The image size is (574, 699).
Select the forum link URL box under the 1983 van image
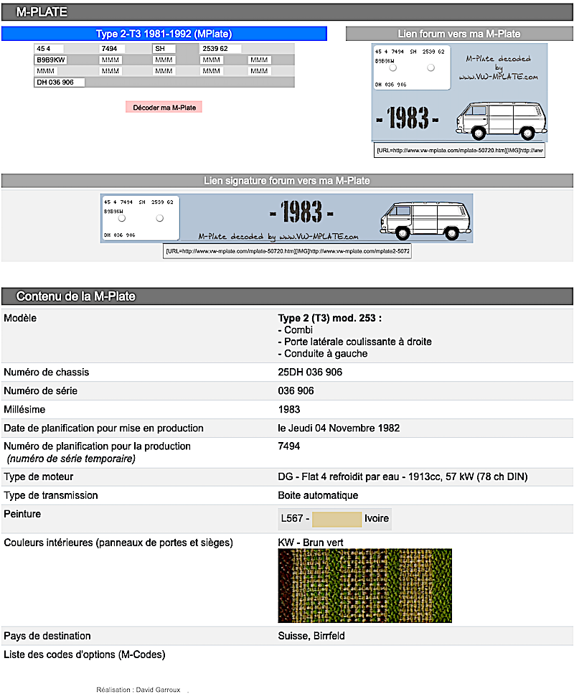(459, 150)
